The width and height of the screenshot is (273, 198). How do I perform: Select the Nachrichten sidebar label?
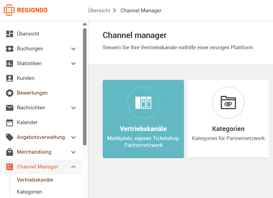click(31, 107)
